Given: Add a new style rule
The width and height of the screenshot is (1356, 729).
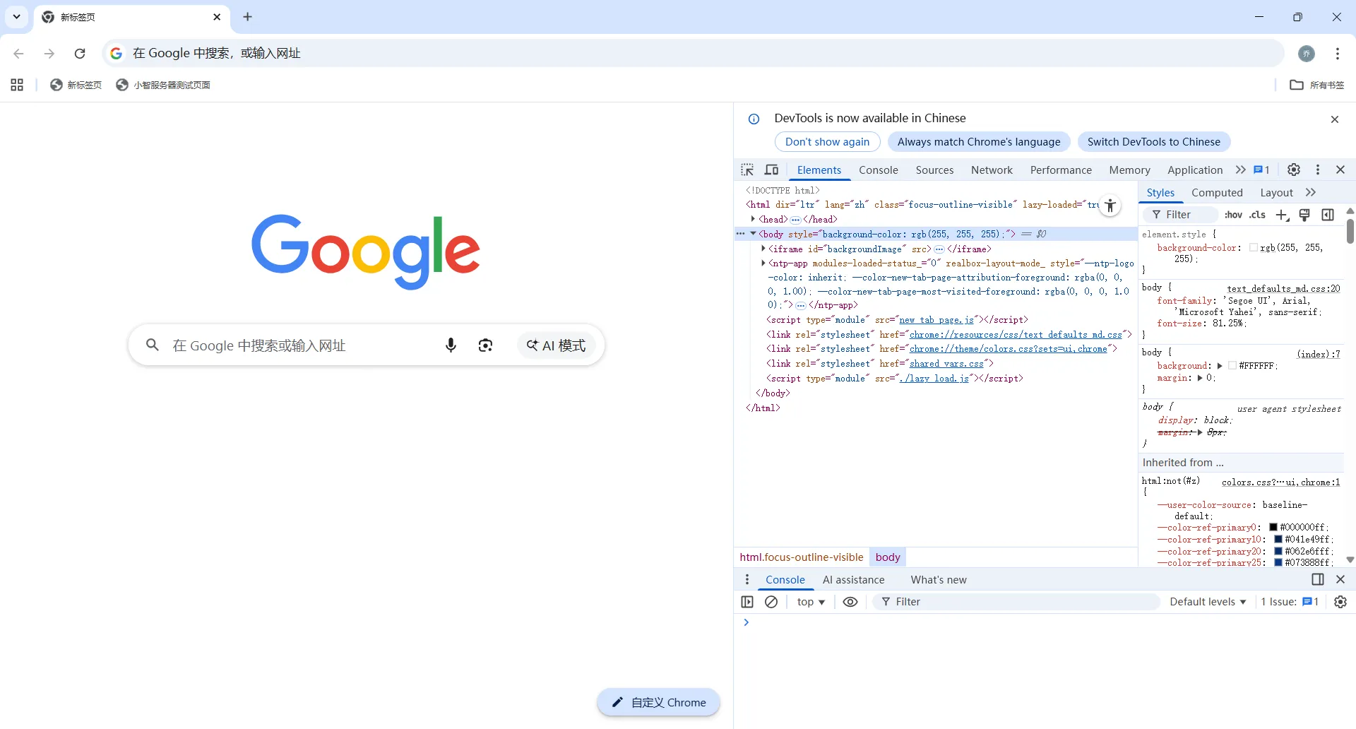Looking at the screenshot, I should point(1283,215).
